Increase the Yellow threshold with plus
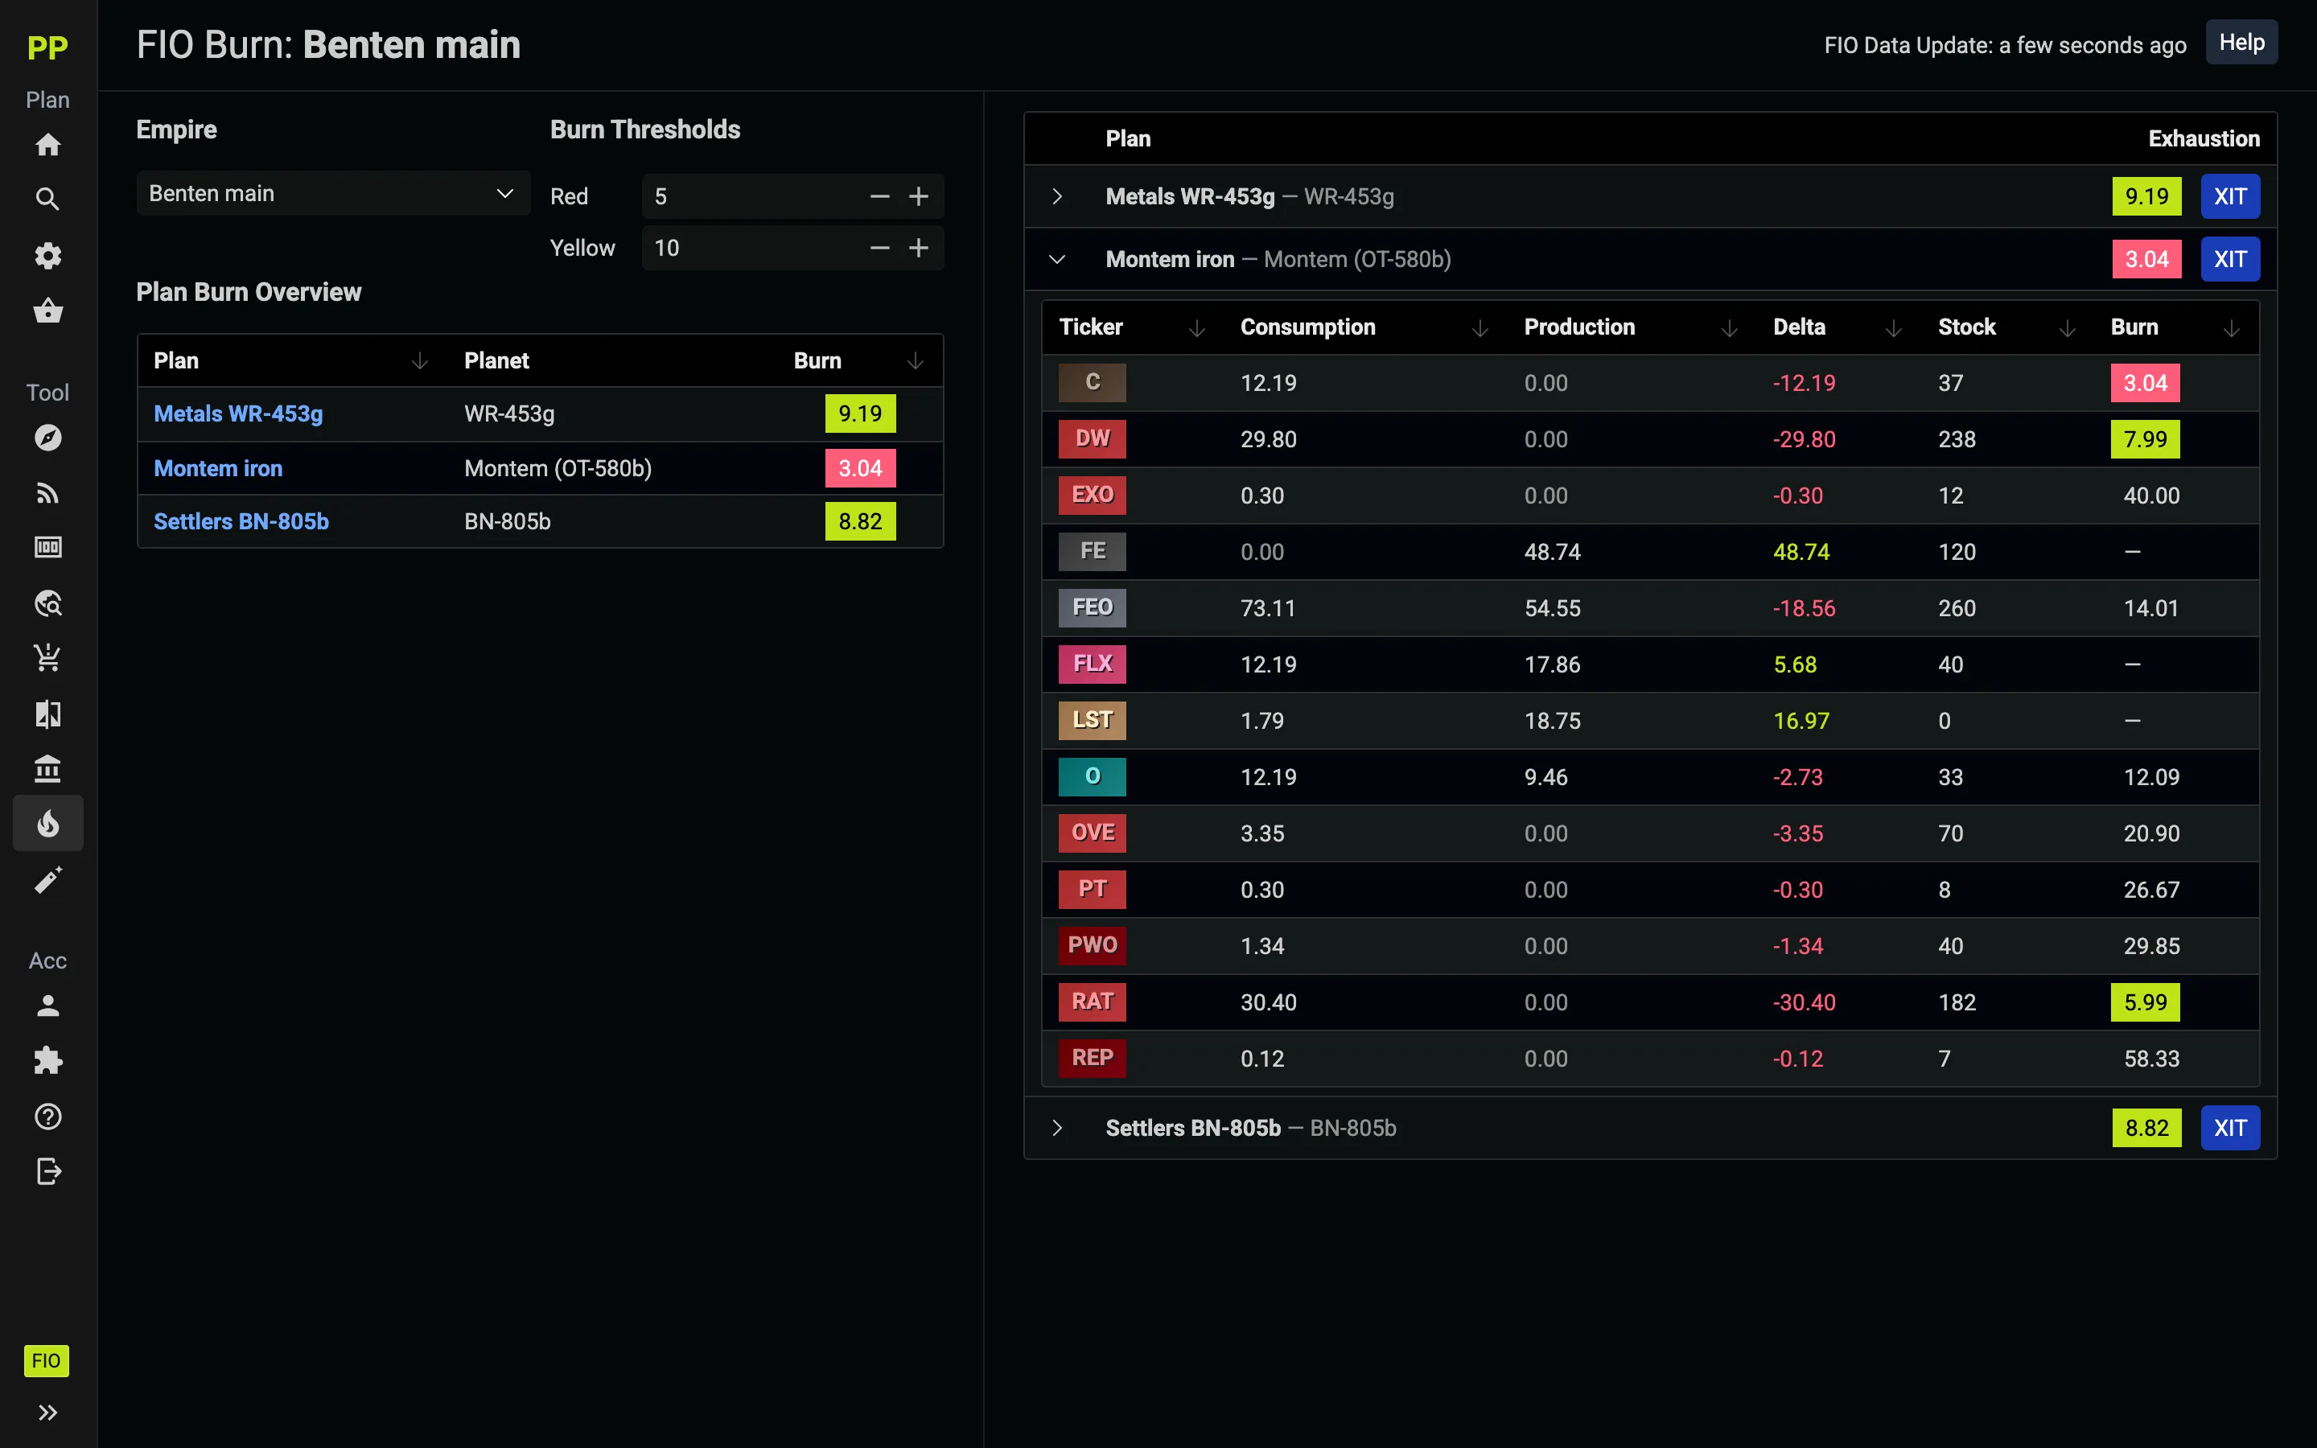2317x1448 pixels. 918,248
